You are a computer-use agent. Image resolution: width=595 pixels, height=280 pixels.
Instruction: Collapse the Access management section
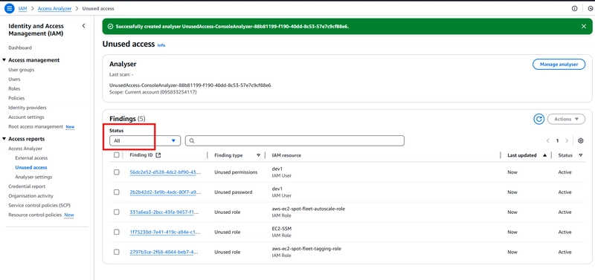coord(4,60)
